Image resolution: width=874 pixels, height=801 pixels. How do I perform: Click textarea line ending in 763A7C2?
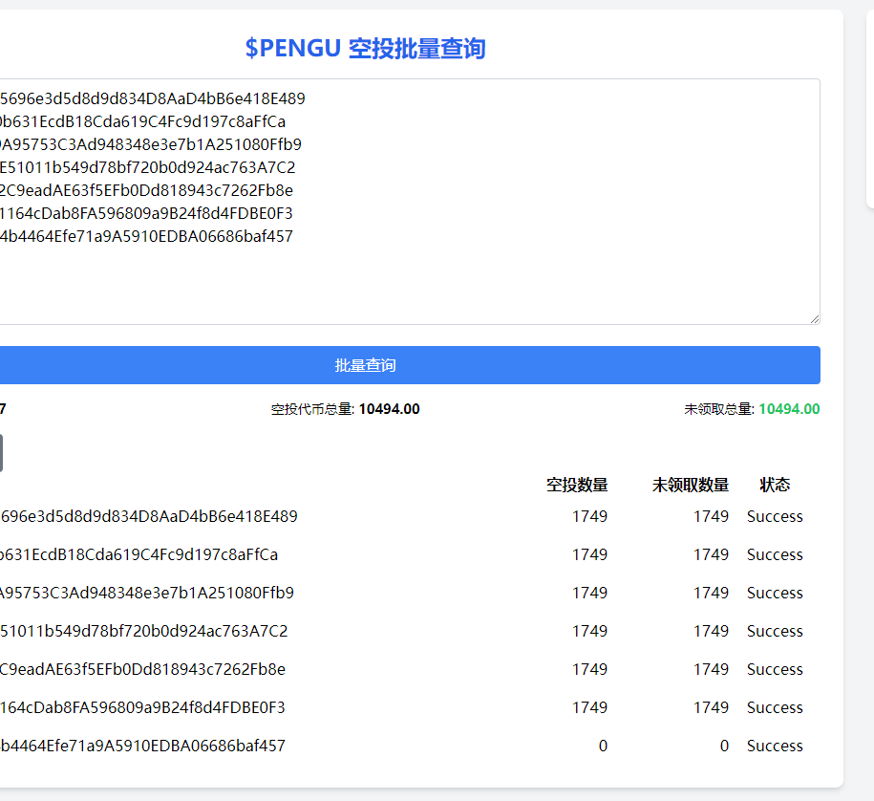pyautogui.click(x=148, y=167)
